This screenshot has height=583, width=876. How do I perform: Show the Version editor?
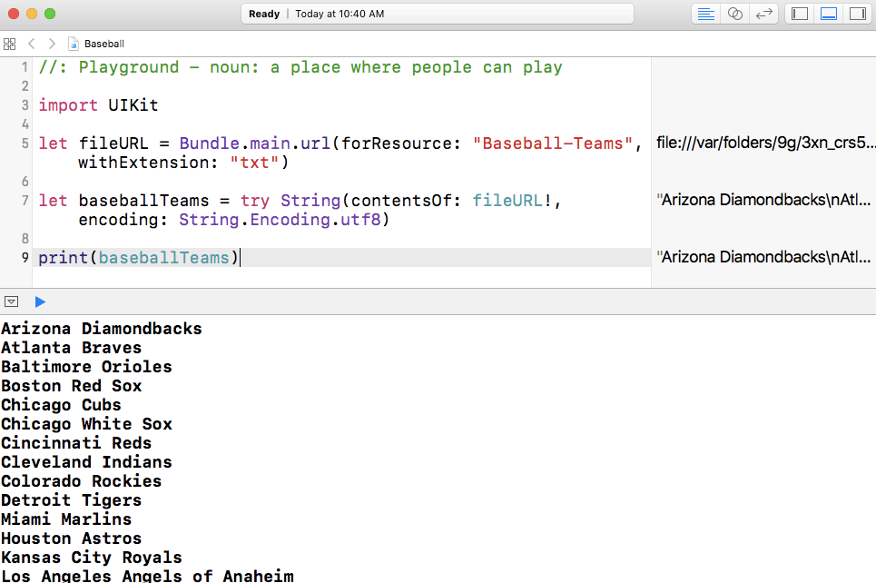[x=764, y=14]
